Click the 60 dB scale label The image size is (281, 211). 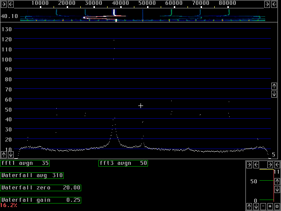point(8,99)
